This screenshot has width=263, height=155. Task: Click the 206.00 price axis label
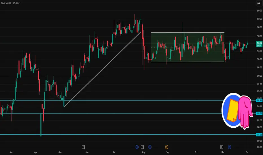click(259, 59)
